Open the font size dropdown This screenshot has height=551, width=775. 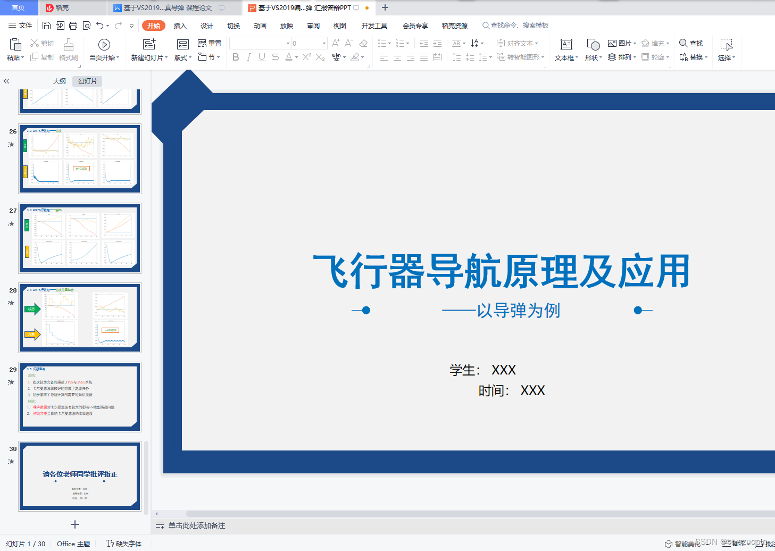323,43
